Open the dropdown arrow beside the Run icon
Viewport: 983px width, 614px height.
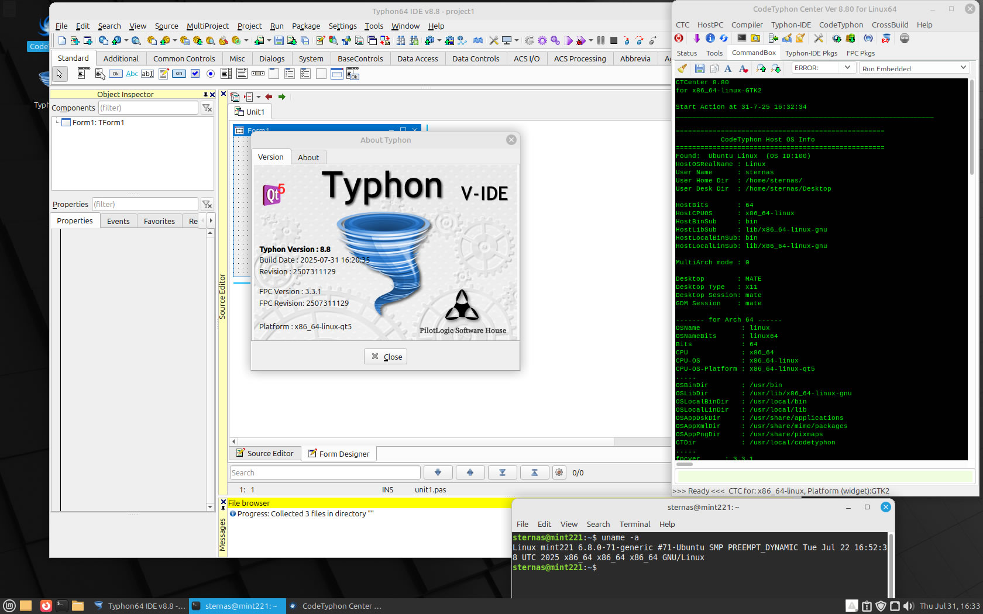[591, 40]
